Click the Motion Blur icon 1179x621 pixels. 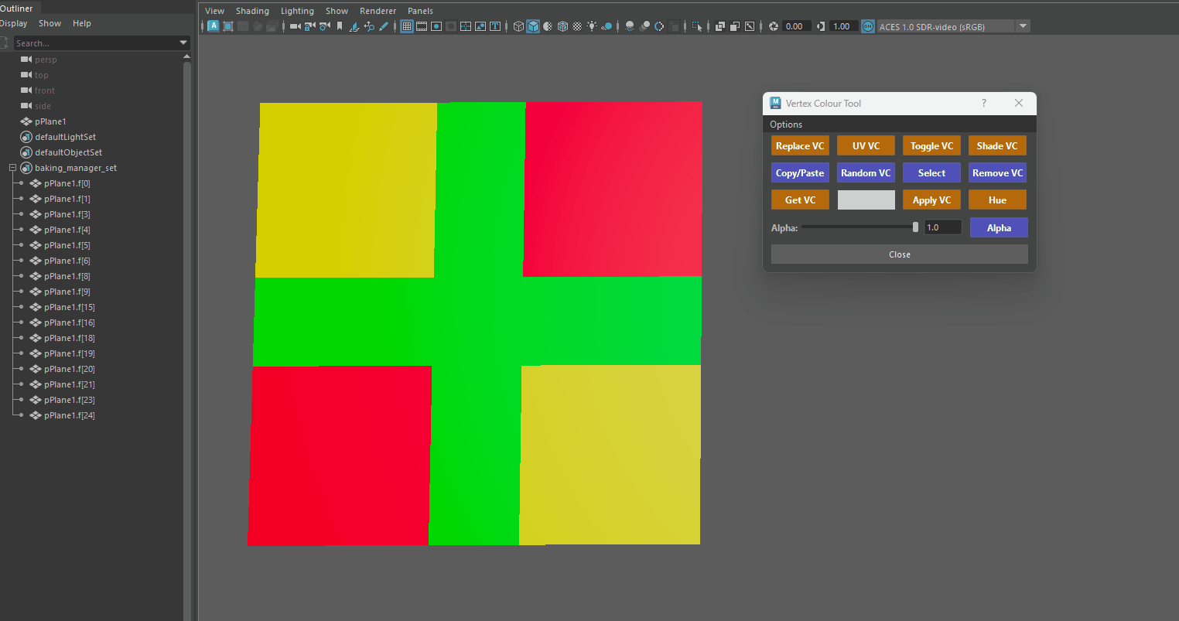644,26
